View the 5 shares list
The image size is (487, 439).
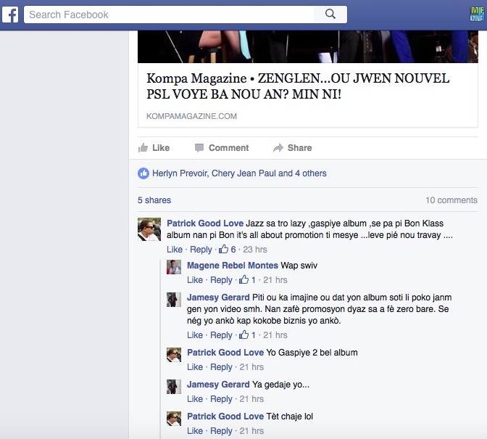click(x=154, y=200)
